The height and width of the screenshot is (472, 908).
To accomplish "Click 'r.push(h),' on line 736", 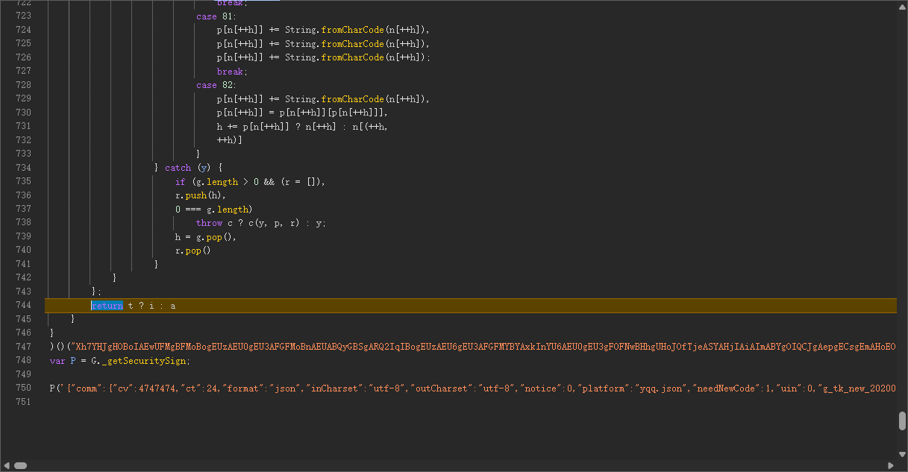I will [x=201, y=195].
